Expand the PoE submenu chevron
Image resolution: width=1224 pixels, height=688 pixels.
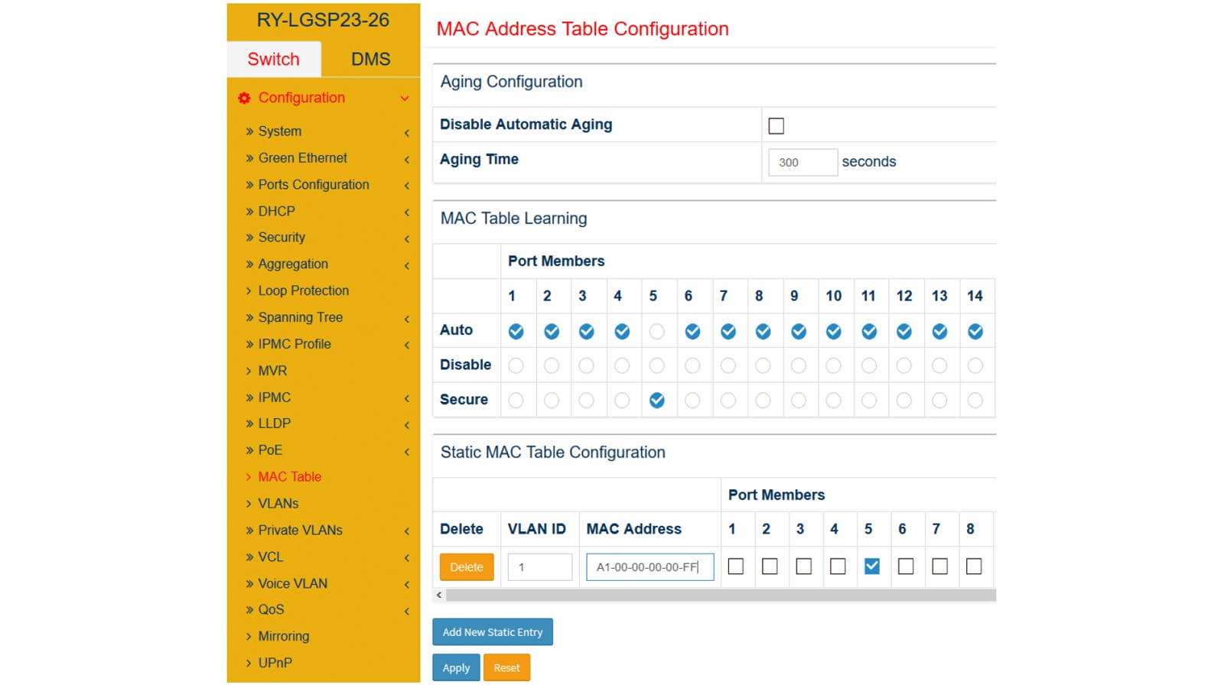click(x=407, y=452)
